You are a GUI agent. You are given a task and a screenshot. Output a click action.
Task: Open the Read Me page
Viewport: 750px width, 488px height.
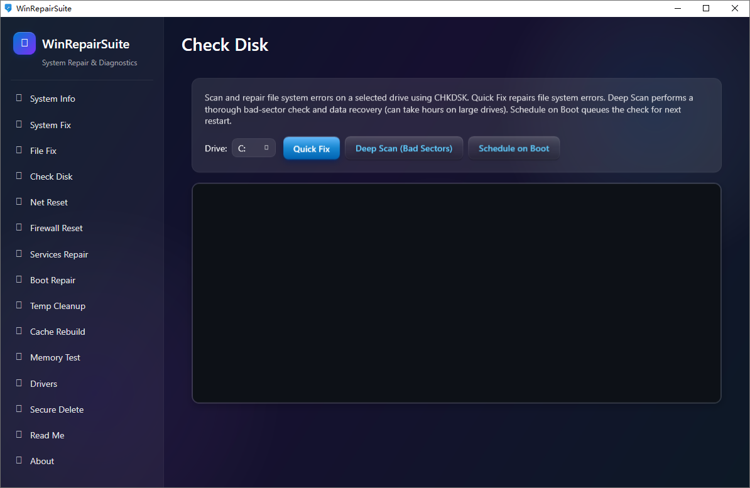[82, 435]
